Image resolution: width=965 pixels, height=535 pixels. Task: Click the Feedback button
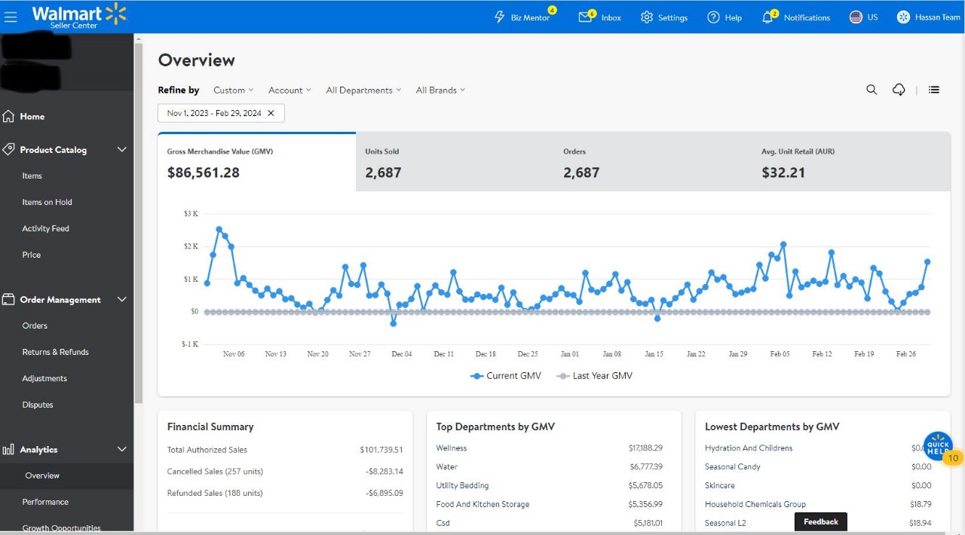coord(821,521)
